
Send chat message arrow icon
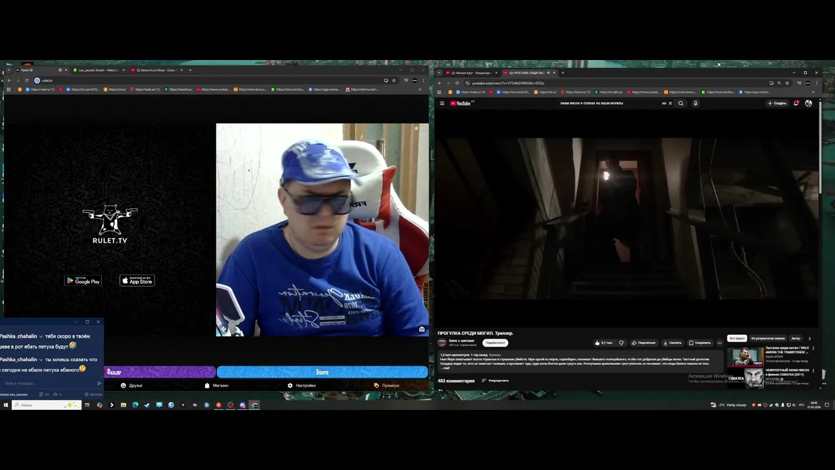pos(99,383)
